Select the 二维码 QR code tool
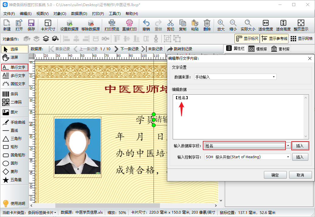The height and width of the screenshot is (217, 315). 14,102
